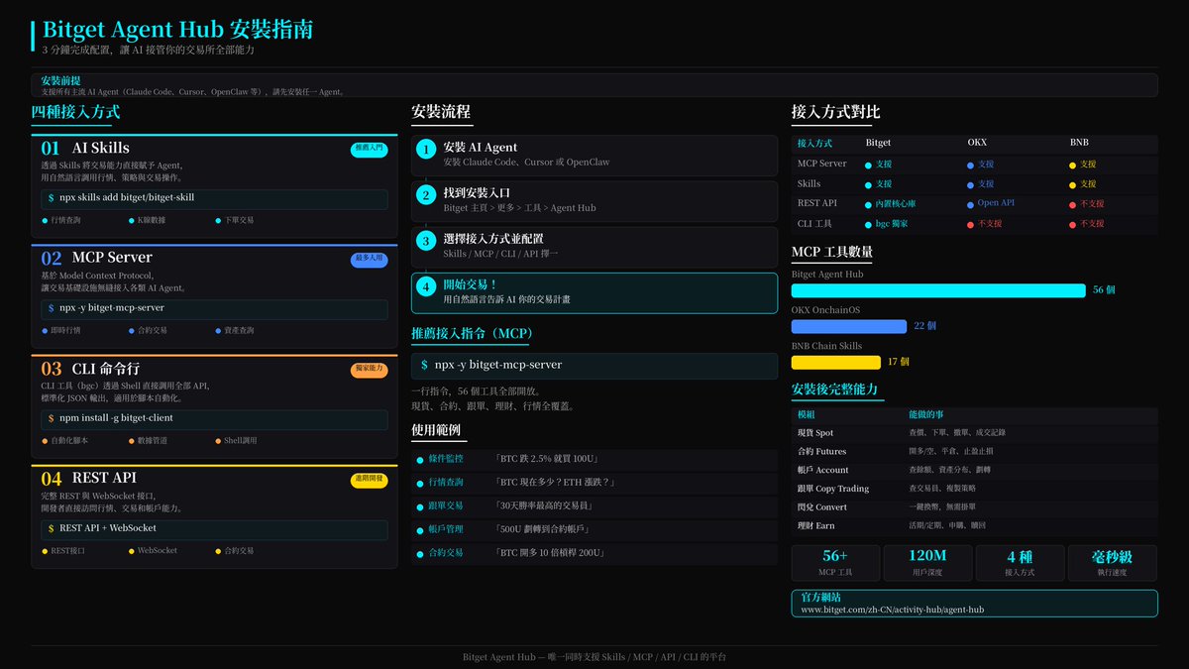Click 'Bitget 主頁 > 更多 > 工具 > Agent Hub' path
Image resolution: width=1189 pixels, height=669 pixels.
(x=520, y=208)
